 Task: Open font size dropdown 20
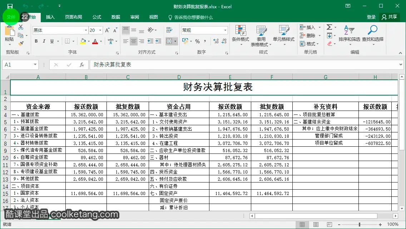pos(100,30)
